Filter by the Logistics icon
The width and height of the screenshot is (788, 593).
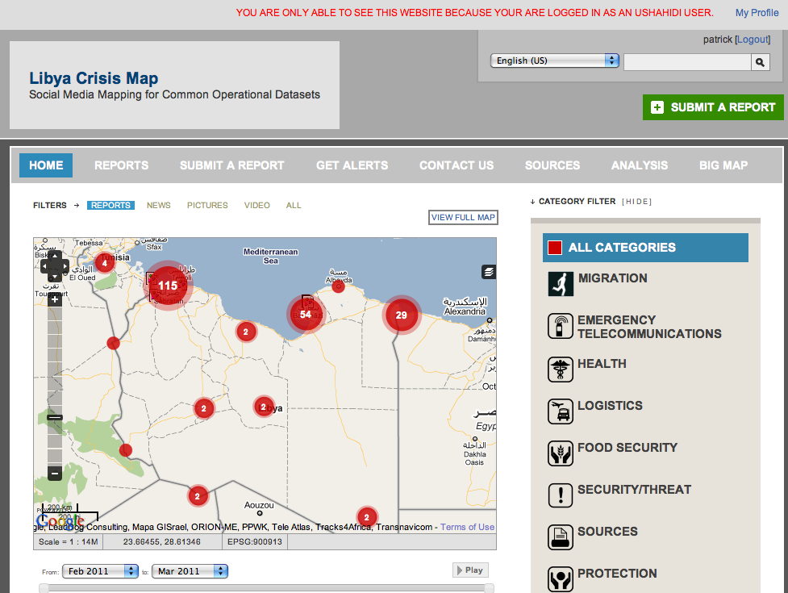(561, 411)
